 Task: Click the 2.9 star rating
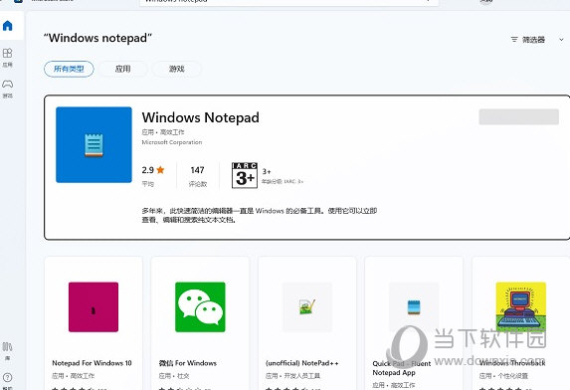[153, 170]
